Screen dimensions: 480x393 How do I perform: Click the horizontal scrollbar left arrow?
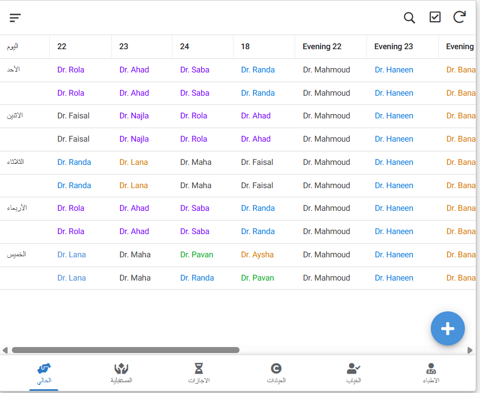click(5, 350)
